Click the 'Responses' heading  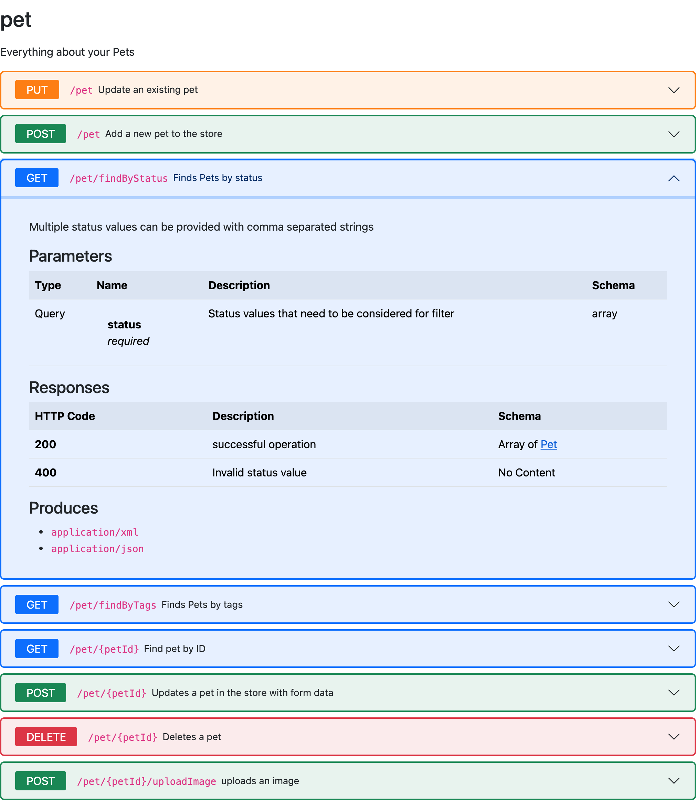click(x=69, y=388)
